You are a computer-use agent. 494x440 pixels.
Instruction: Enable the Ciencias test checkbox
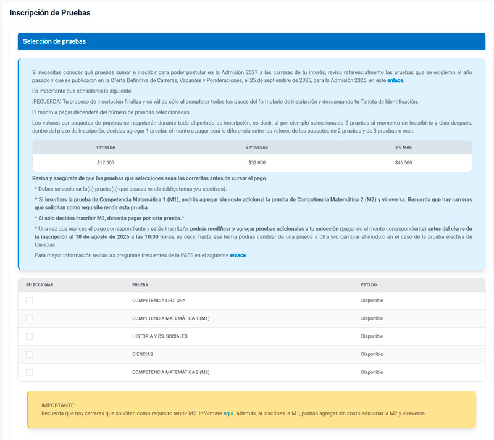tap(29, 355)
